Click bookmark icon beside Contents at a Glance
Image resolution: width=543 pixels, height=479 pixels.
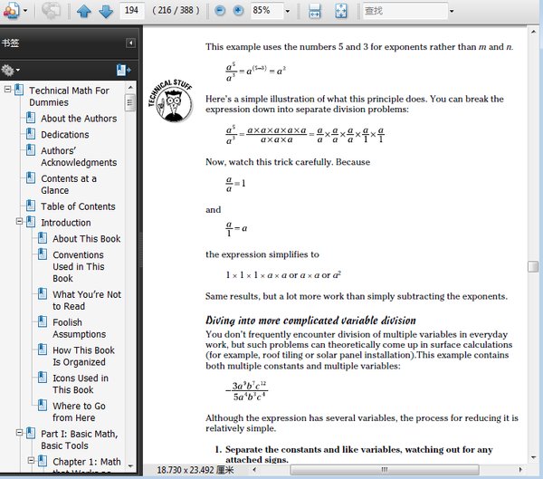[x=31, y=177]
